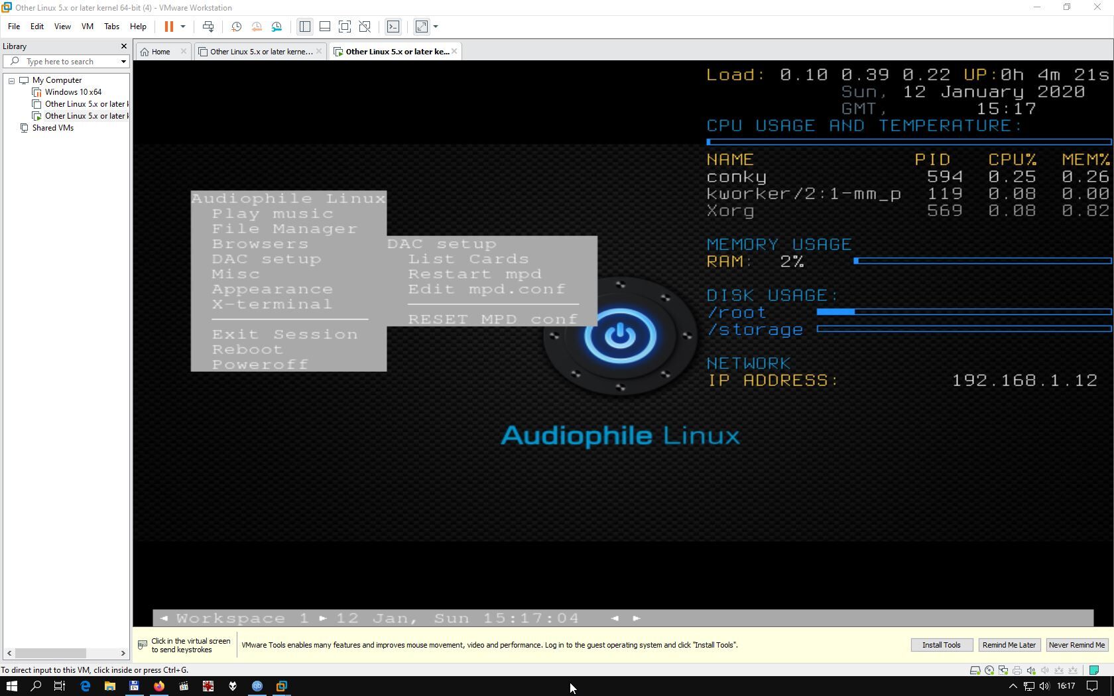Screen dimensions: 1114x696
Task: Open the stretch guest dropdown arrow
Action: click(436, 27)
